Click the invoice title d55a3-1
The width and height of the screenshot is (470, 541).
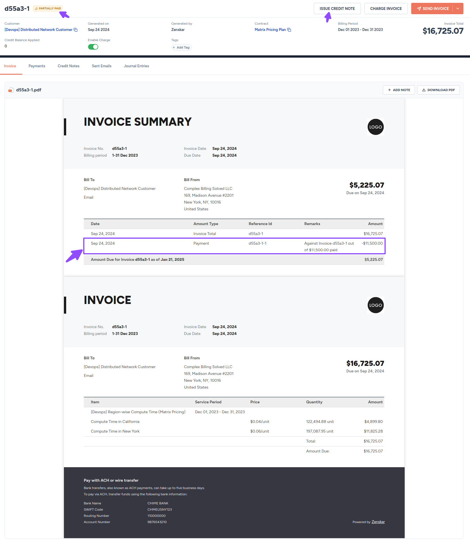17,9
